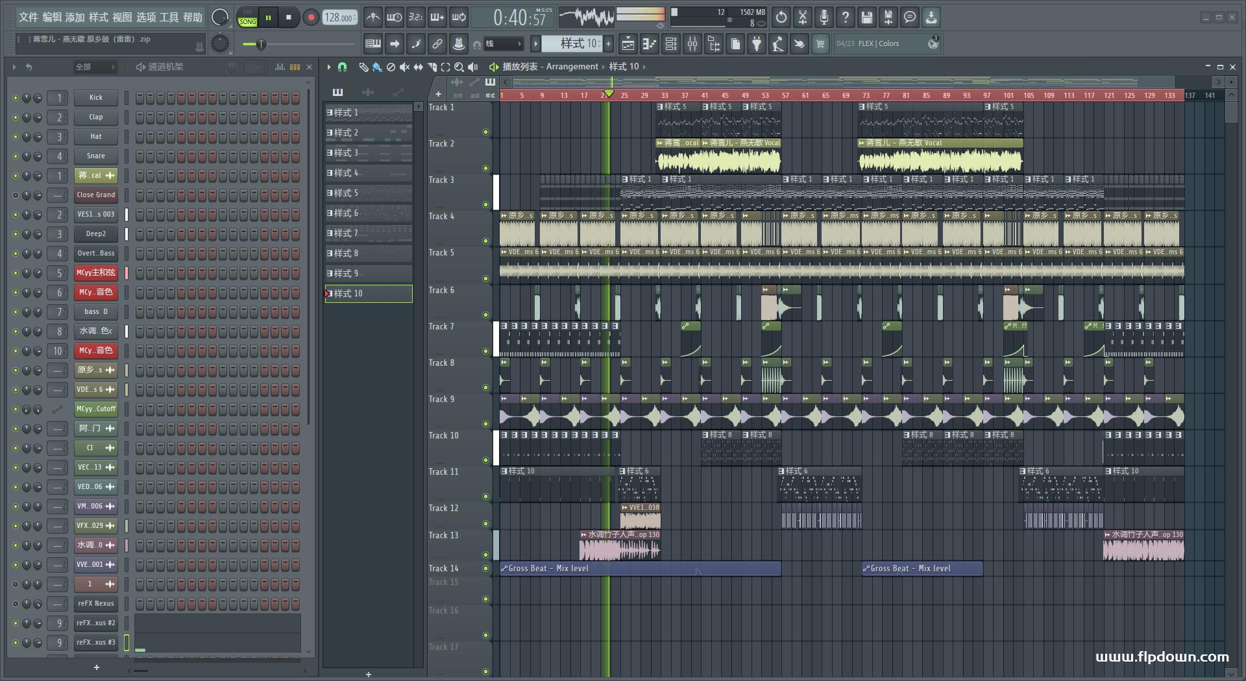Image resolution: width=1246 pixels, height=681 pixels.
Task: Toggle the 3.2.1 countdown before recording
Action: (x=415, y=18)
